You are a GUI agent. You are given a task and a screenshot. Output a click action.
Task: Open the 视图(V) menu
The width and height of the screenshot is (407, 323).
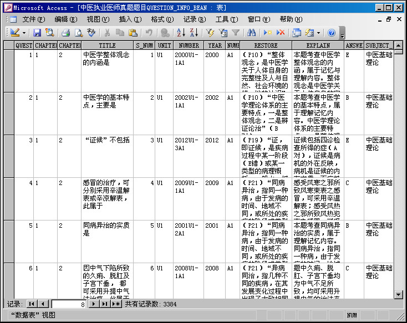98,19
